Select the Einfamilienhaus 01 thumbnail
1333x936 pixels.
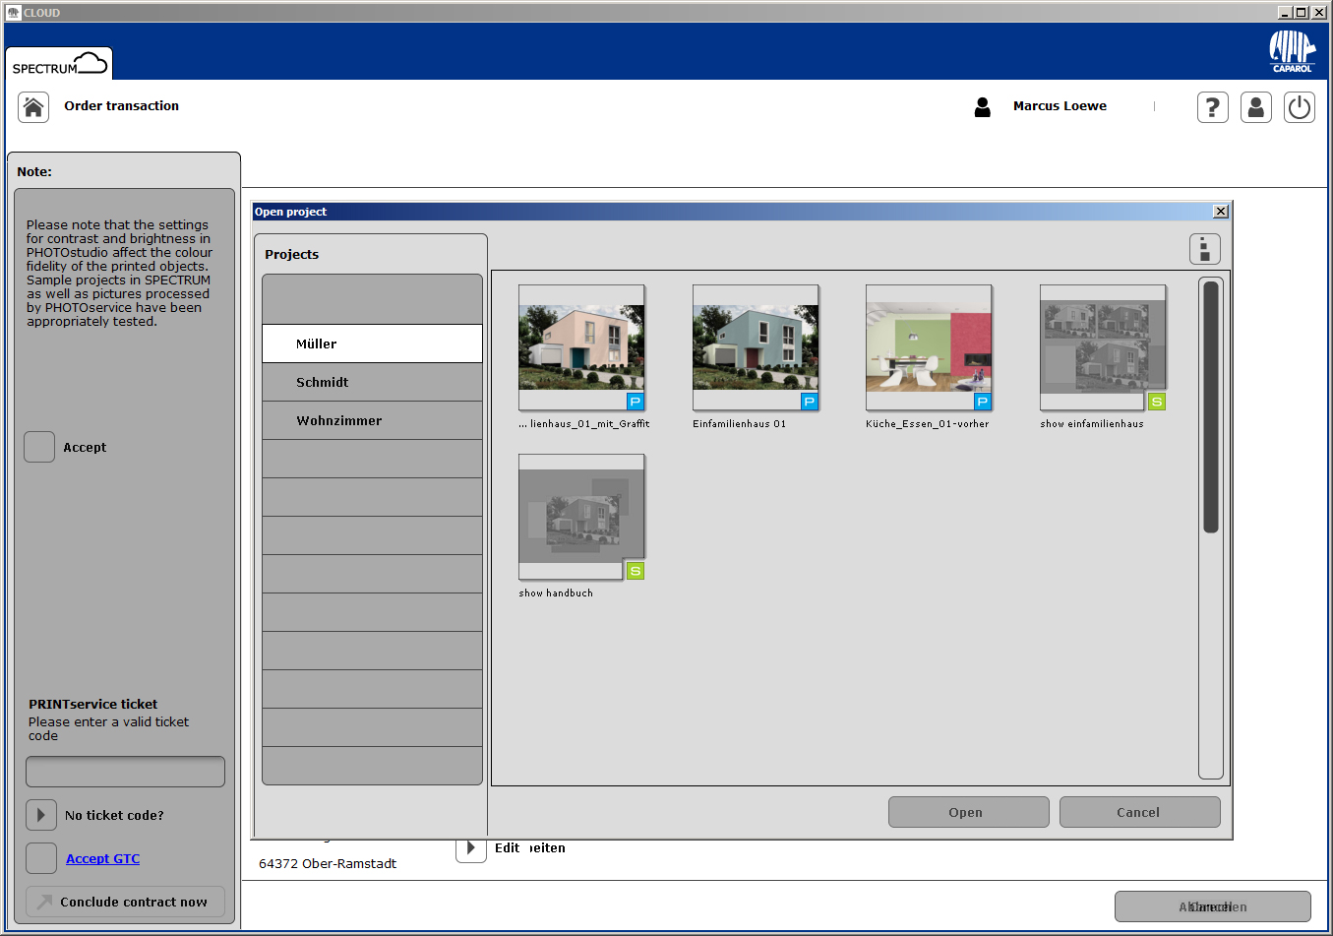pyautogui.click(x=756, y=347)
